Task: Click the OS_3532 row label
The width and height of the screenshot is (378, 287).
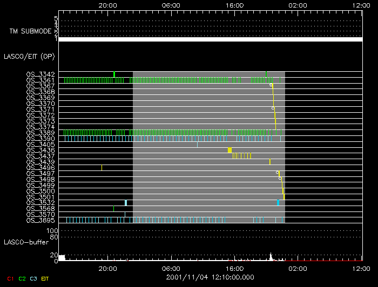Action: click(40, 203)
